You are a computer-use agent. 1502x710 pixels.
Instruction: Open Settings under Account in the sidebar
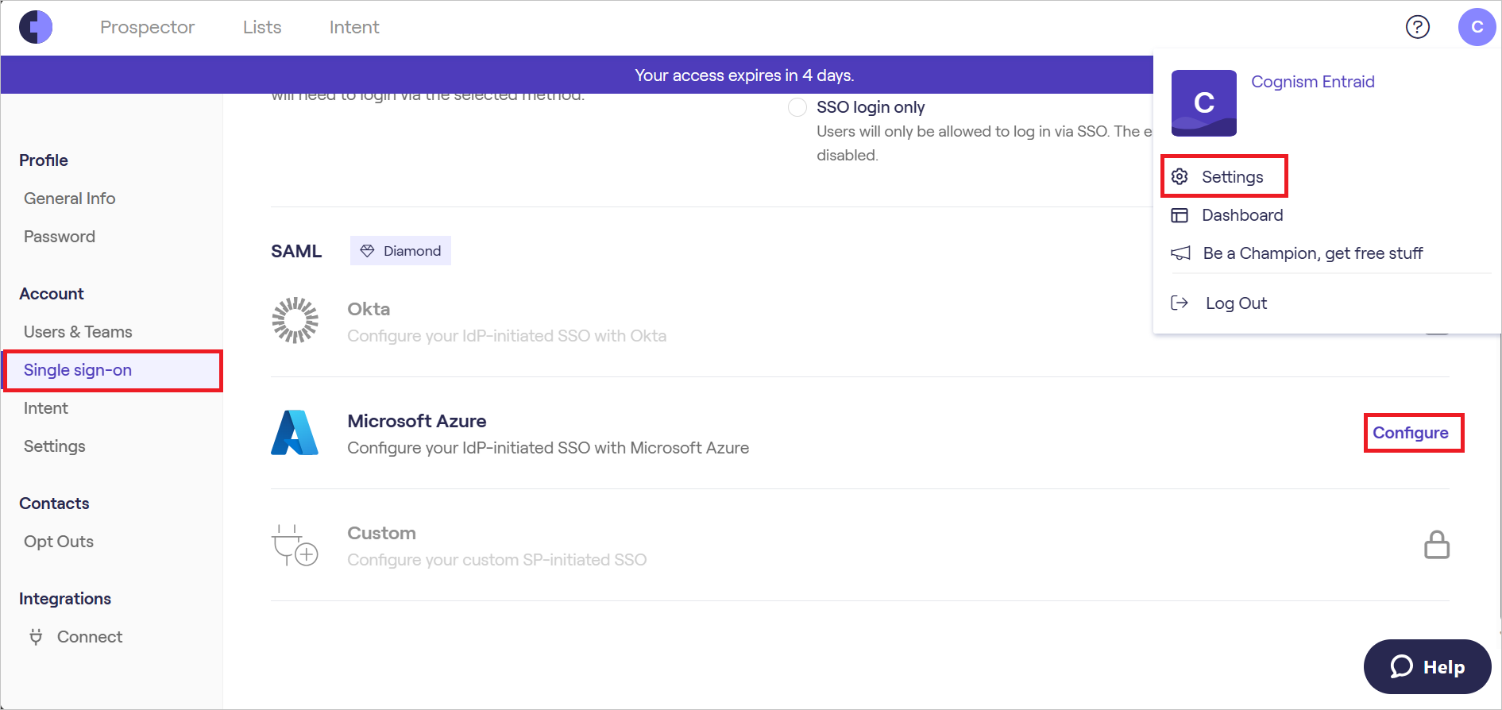coord(55,446)
